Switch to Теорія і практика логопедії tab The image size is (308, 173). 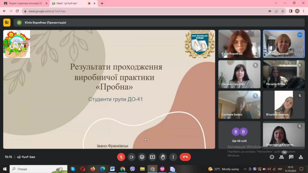click(24, 3)
